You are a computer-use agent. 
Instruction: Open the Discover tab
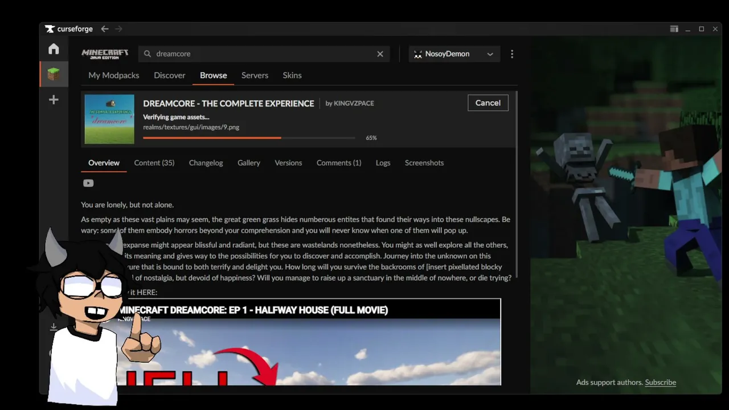(x=169, y=75)
